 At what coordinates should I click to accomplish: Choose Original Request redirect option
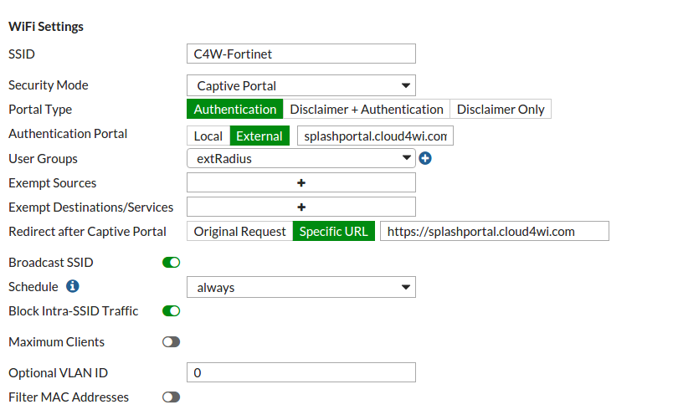click(x=239, y=232)
